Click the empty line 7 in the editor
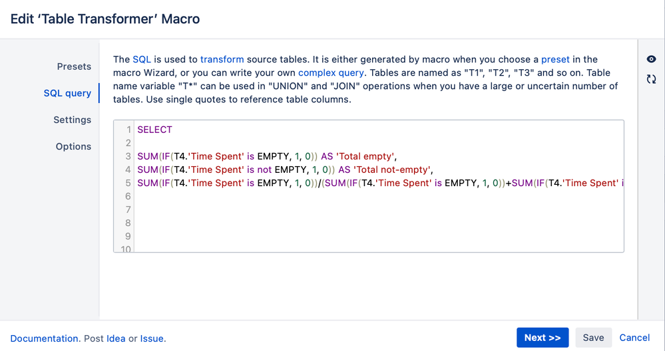 click(378, 209)
